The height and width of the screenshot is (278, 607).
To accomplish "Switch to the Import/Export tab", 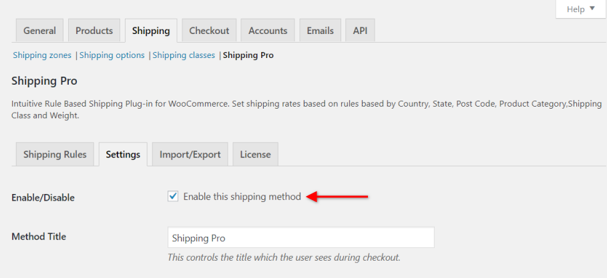I will click(x=190, y=154).
